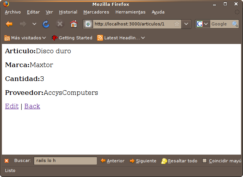
Task: Expand the Más visitados bookmark folder
Action: pos(25,38)
